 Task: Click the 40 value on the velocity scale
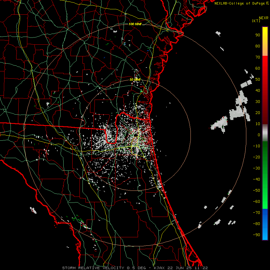click(x=258, y=90)
